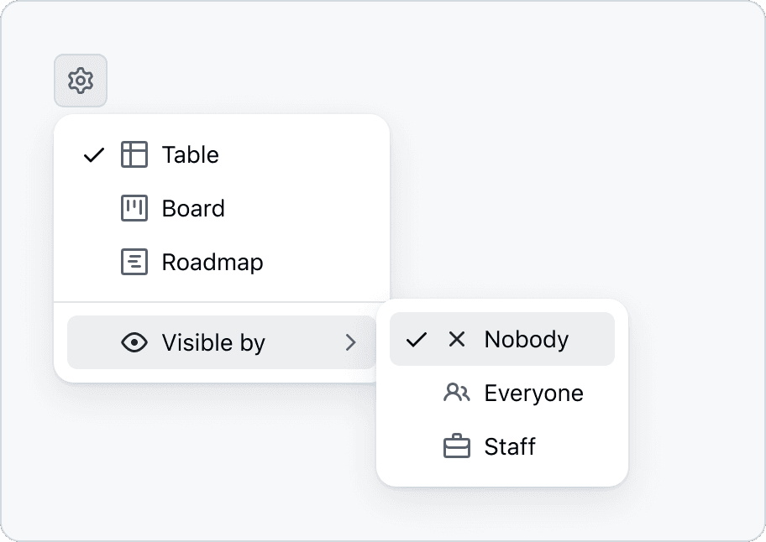This screenshot has width=766, height=542.
Task: Click the X icon next to Nobody
Action: tap(457, 339)
